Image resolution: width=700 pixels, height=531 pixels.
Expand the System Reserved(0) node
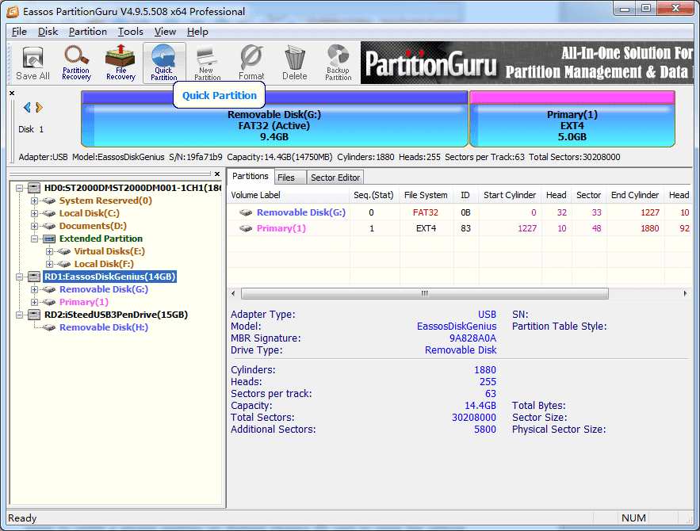tap(34, 201)
